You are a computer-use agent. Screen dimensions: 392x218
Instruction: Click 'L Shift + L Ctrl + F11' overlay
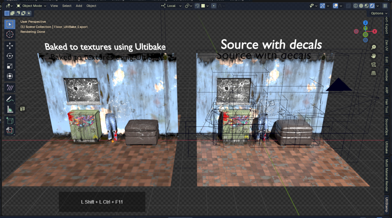(x=102, y=202)
